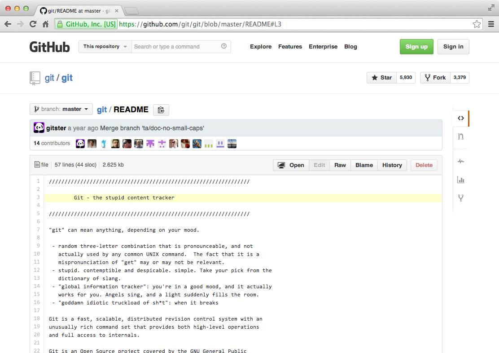The width and height of the screenshot is (499, 353).
Task: Open the bold git repository link
Action: pos(67,78)
